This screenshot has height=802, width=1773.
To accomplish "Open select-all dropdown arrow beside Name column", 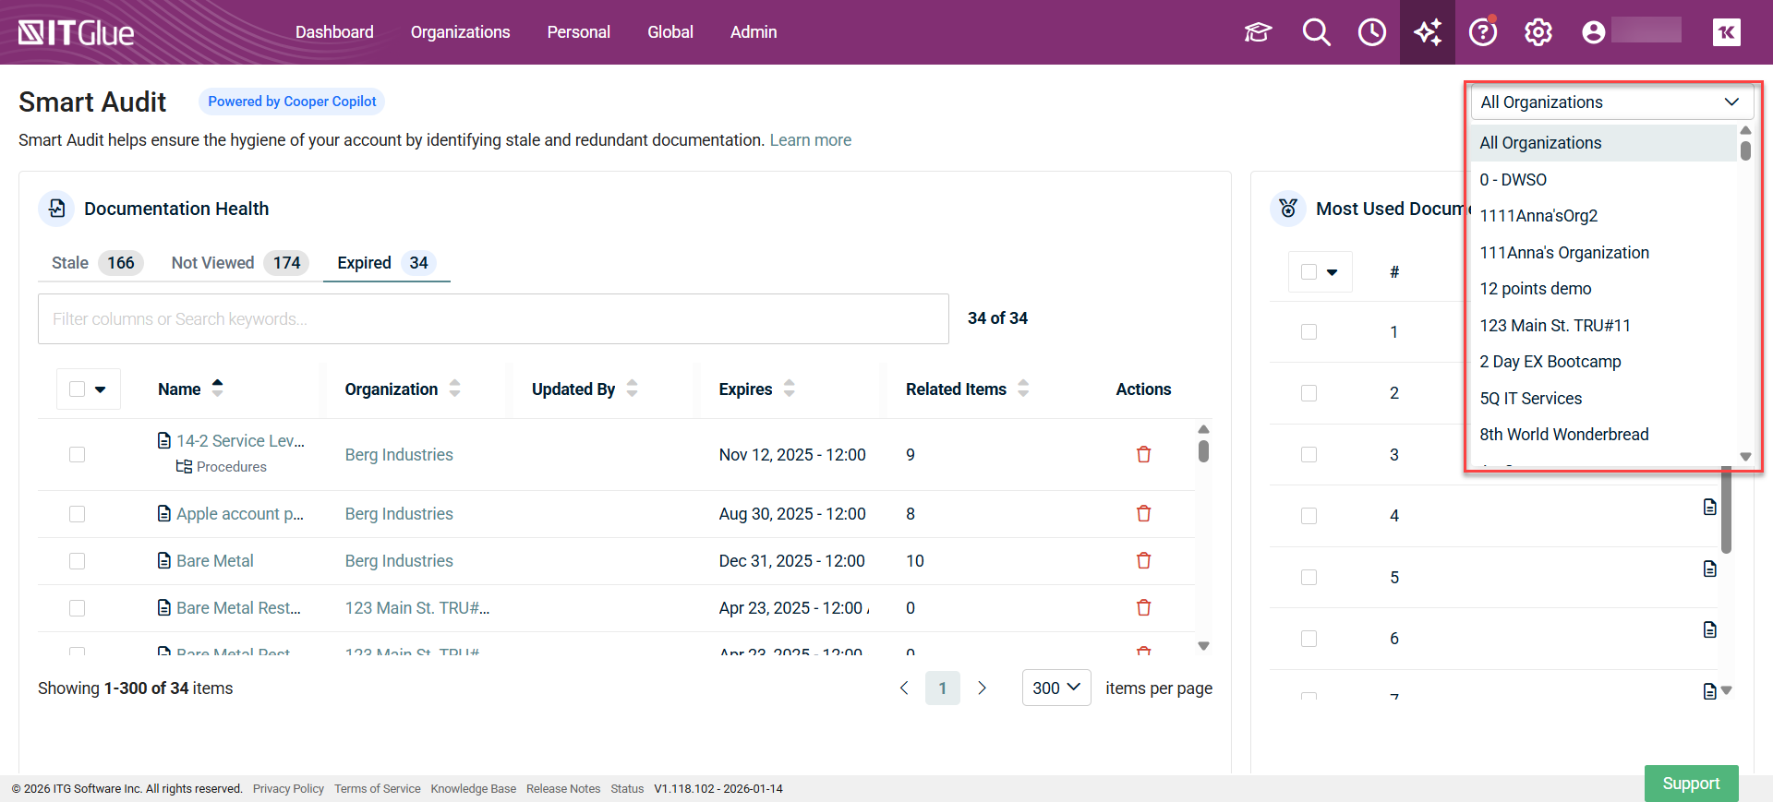I will point(101,389).
